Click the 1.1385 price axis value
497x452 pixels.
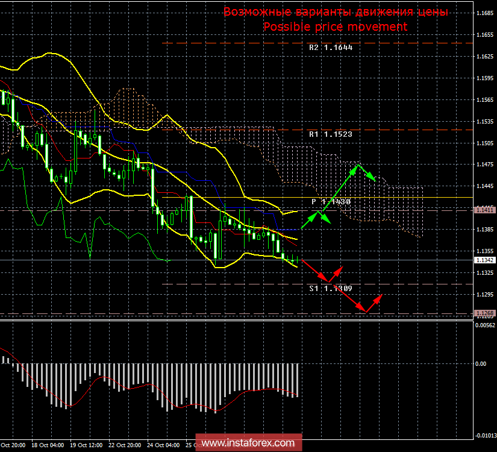[x=485, y=230]
